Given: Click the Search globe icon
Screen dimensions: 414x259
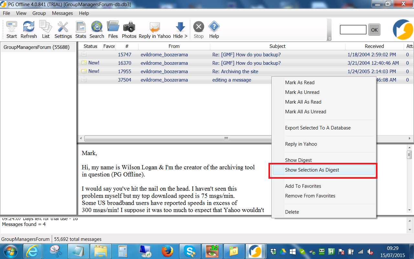Looking at the screenshot, I should click(97, 27).
